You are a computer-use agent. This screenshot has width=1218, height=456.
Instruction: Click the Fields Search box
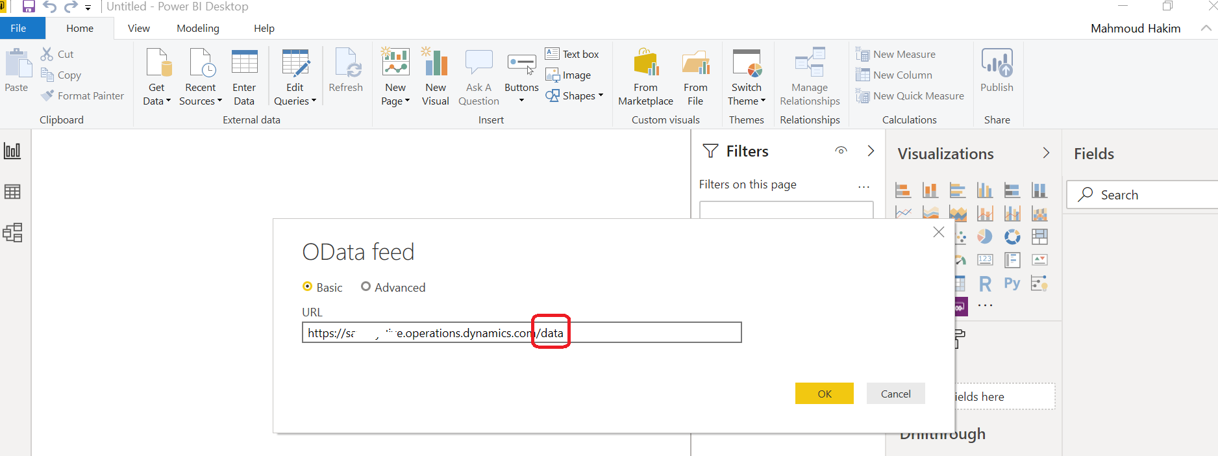(1143, 195)
